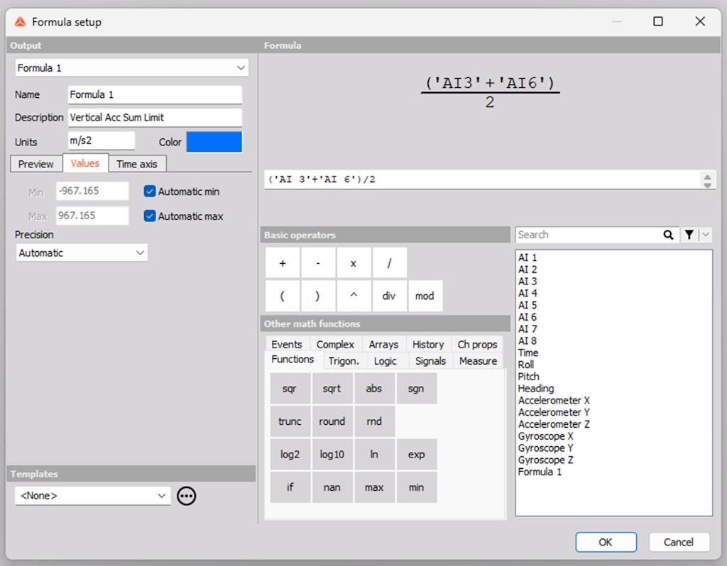The width and height of the screenshot is (727, 566).
Task: Insert the min function
Action: pos(417,487)
